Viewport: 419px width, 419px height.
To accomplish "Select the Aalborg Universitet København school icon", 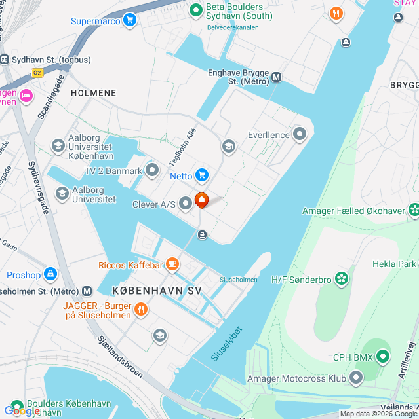I will pos(58,146).
